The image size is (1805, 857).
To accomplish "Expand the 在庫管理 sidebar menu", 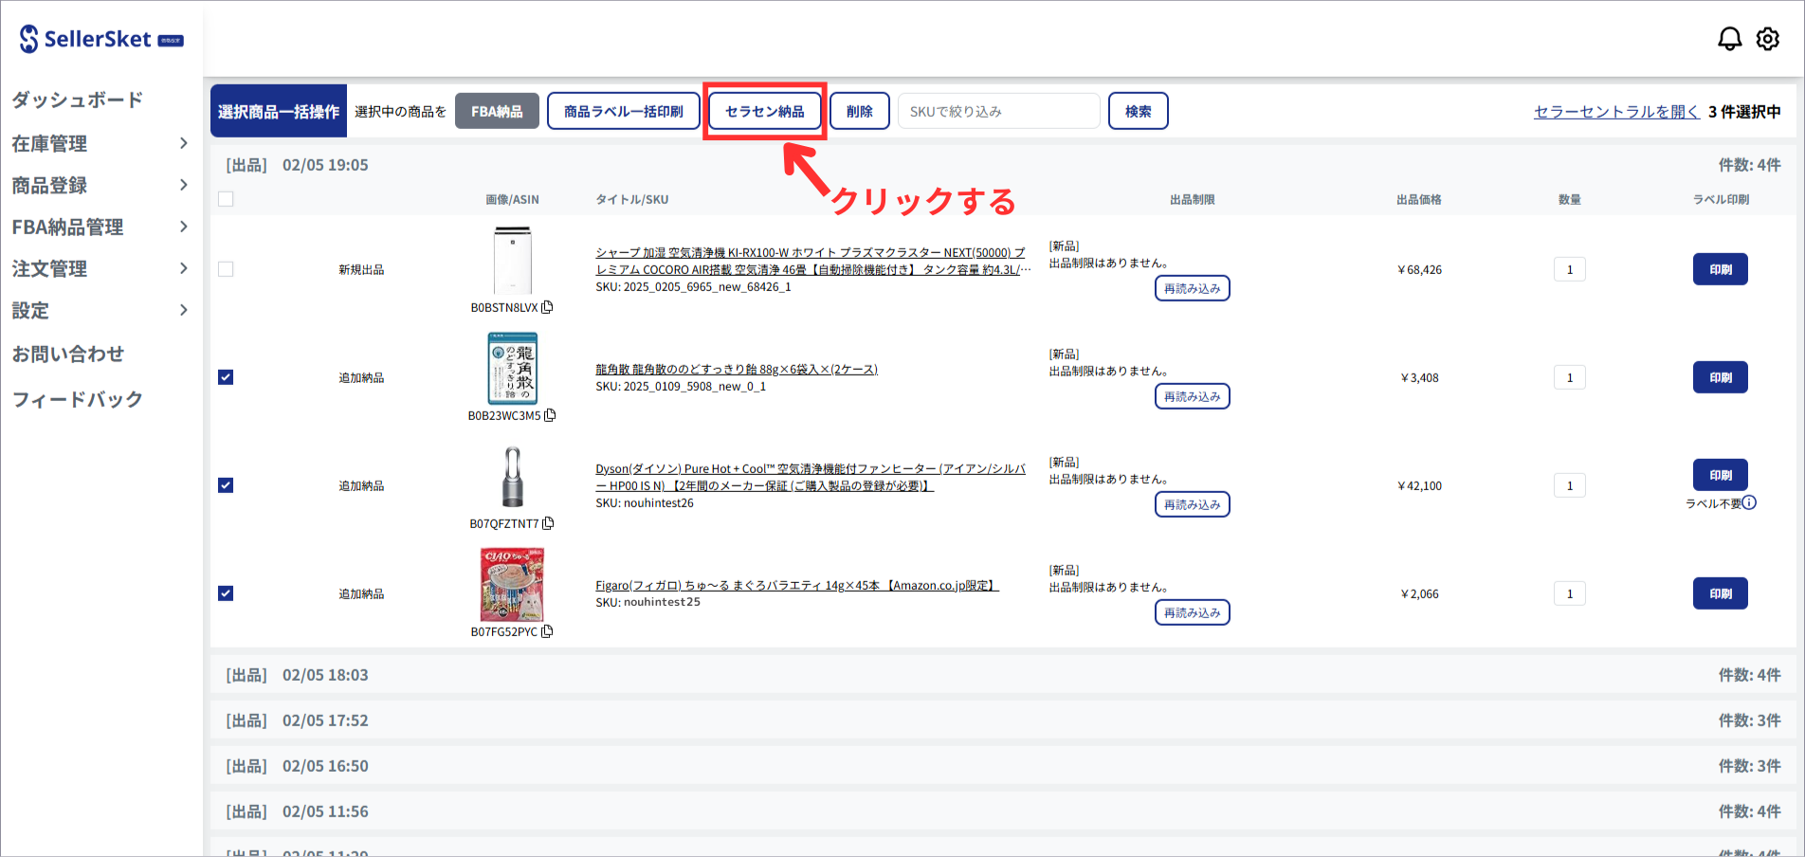I will tap(100, 143).
